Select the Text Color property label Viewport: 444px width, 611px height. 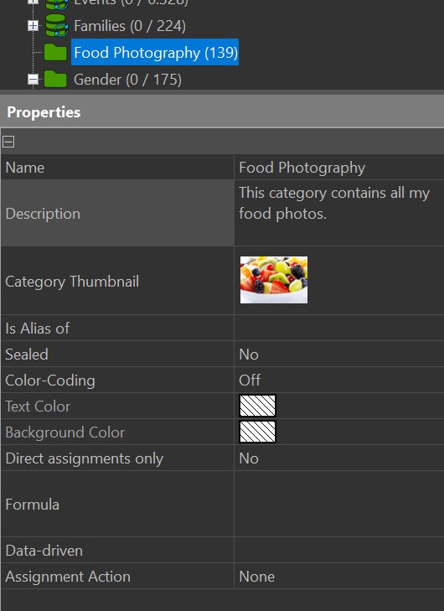(x=38, y=406)
